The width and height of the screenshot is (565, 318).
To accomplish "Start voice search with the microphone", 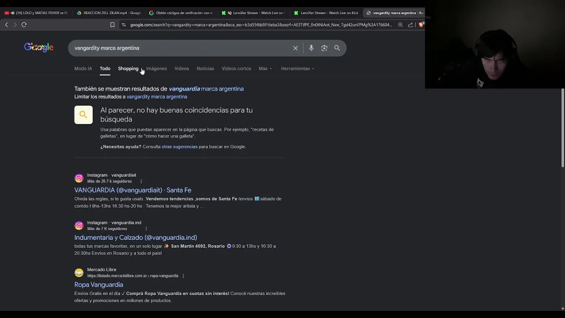I will coord(311,48).
